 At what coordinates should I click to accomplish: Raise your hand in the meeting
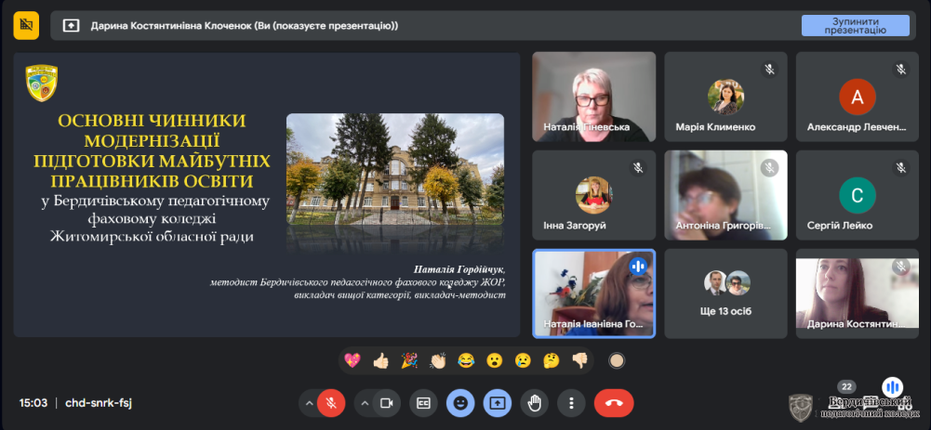[535, 402]
